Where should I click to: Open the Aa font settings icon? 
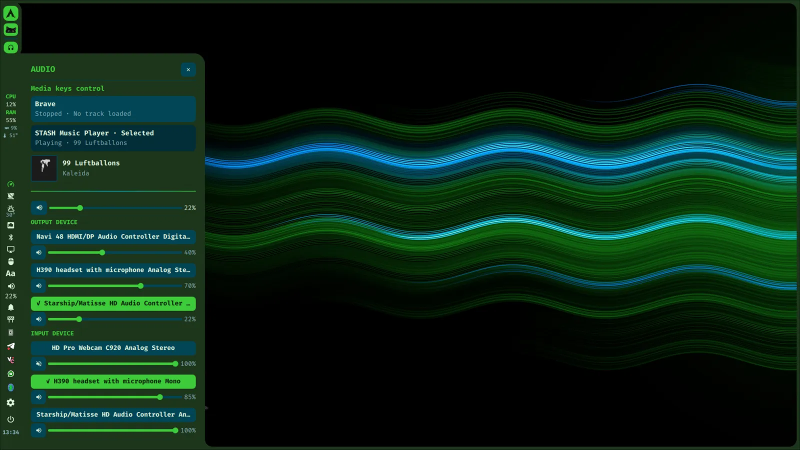10,273
